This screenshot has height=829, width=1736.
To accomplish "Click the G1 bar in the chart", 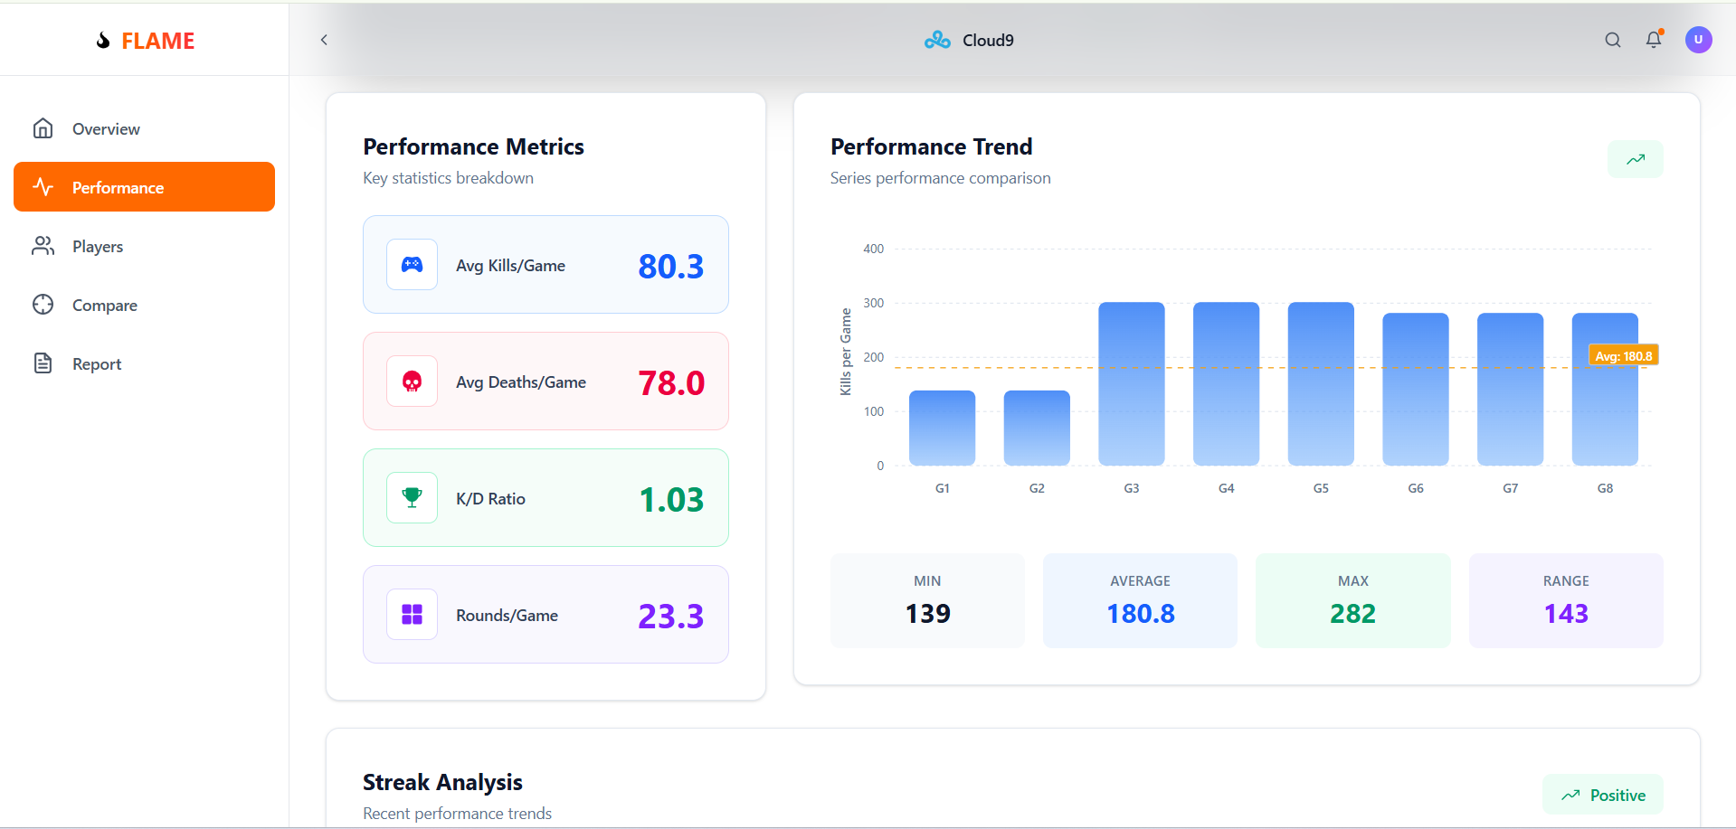I will point(942,429).
